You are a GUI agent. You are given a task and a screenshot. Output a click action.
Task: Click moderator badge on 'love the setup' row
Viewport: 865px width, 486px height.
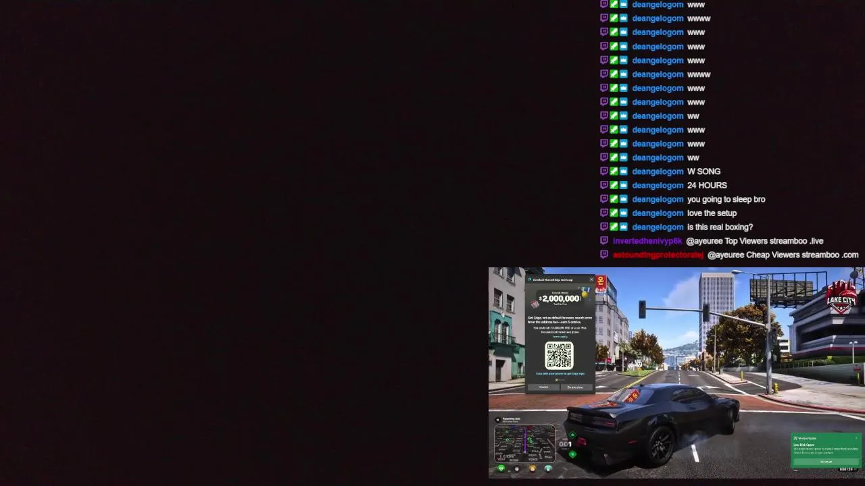point(614,213)
